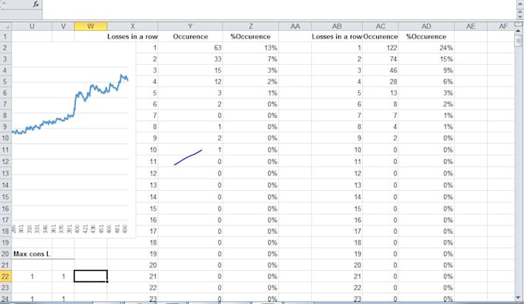Select cell AC8 containing 7
Screen dimensions: 524x304
[x=381, y=115]
